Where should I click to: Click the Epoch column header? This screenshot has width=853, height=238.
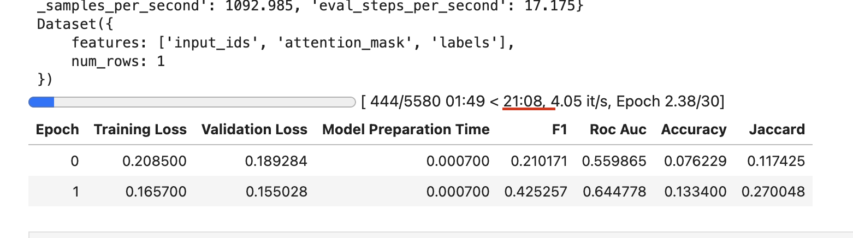point(57,129)
